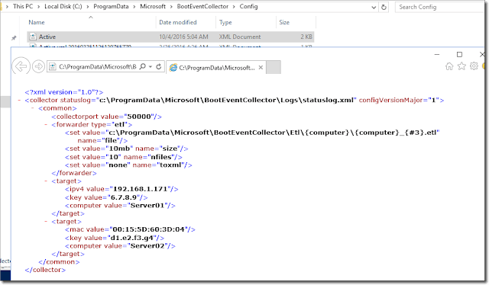Maximize the Internet Explorer window
The image size is (489, 285).
(x=459, y=54)
